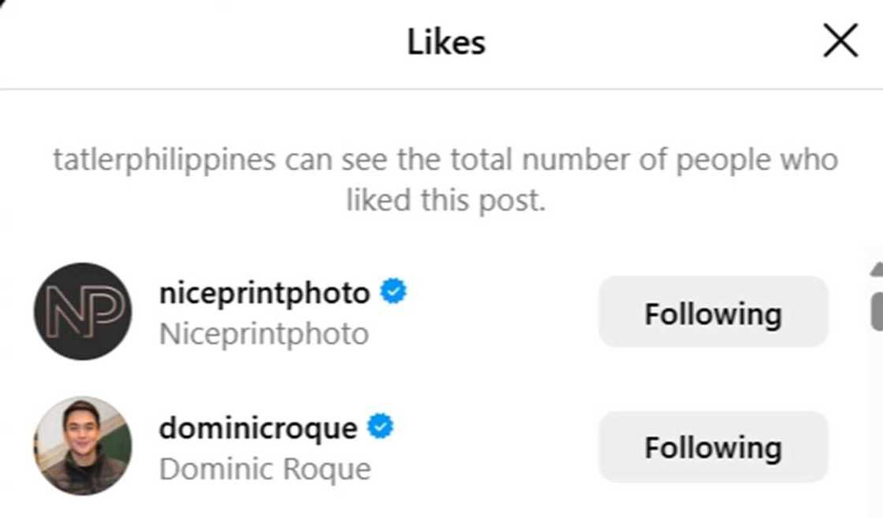
Task: Click dominicroque's profile photo
Action: pos(83,446)
